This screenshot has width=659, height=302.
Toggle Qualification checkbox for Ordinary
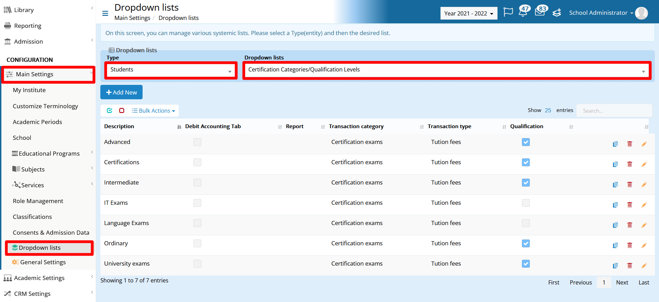point(526,243)
